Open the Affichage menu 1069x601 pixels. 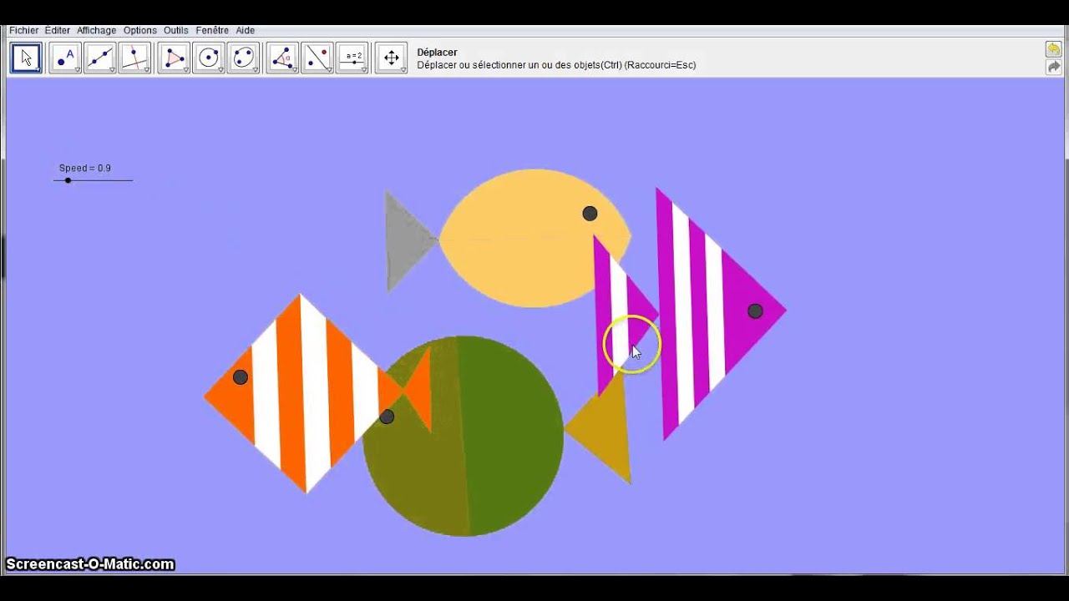pos(96,30)
